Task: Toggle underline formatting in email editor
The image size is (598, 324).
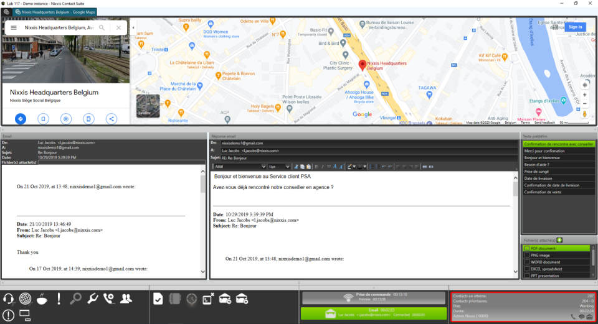Action: coord(329,167)
